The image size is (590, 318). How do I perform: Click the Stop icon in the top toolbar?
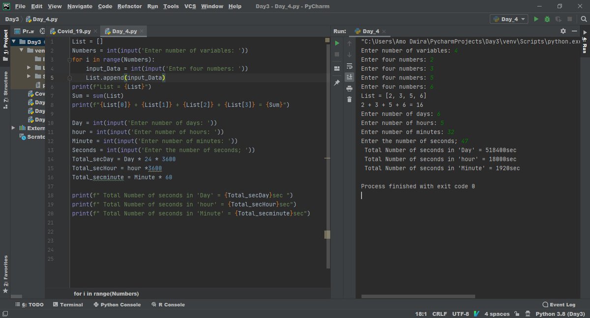569,19
